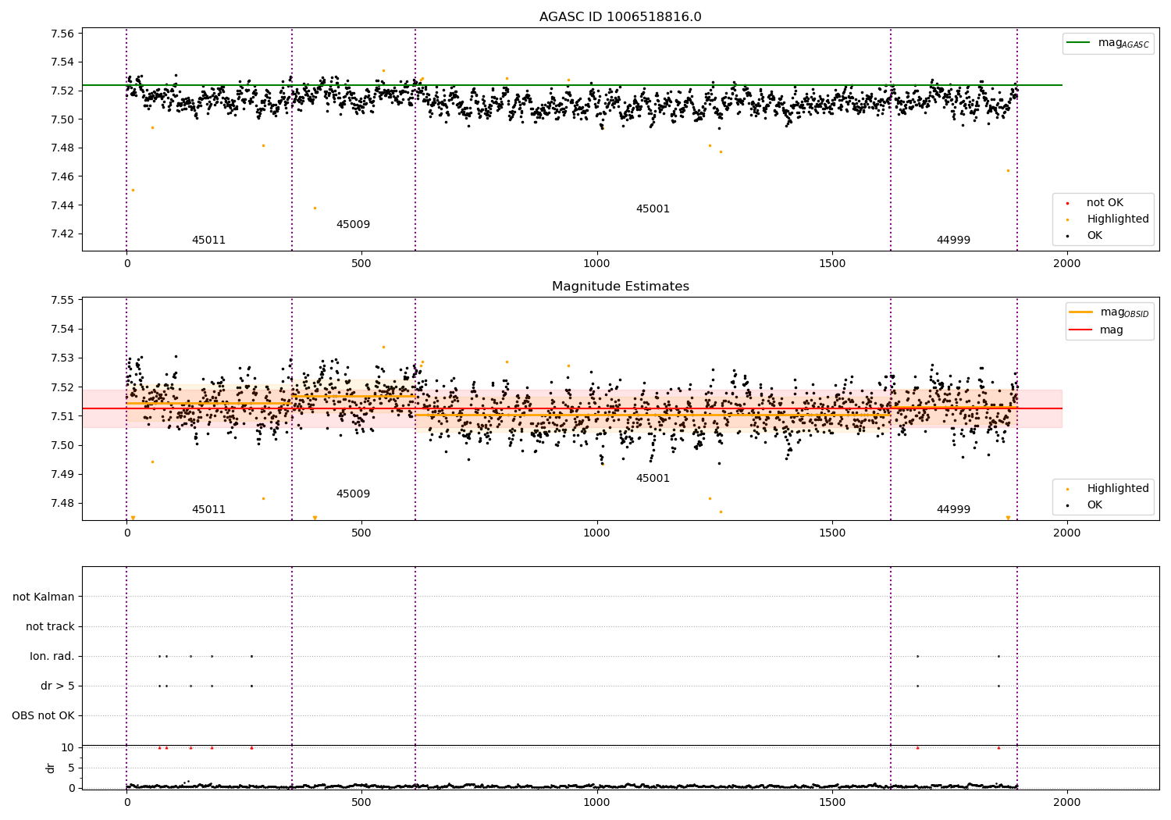
Task: Click the 'not OK' legend entry in top plot
Action: pos(1105,203)
